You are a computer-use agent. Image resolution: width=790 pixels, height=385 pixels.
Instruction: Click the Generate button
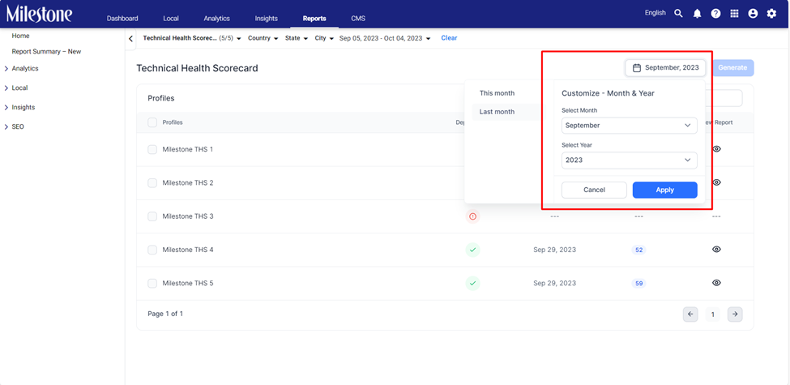[732, 67]
